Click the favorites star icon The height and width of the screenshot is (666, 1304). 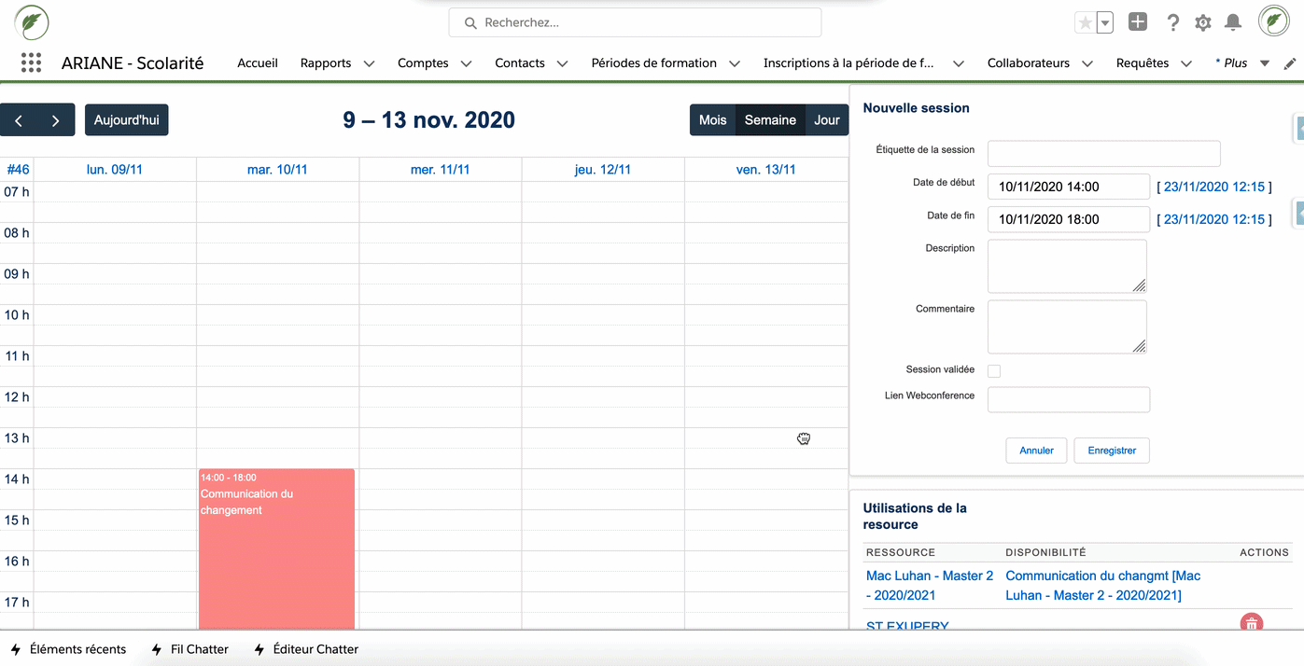[x=1085, y=22]
